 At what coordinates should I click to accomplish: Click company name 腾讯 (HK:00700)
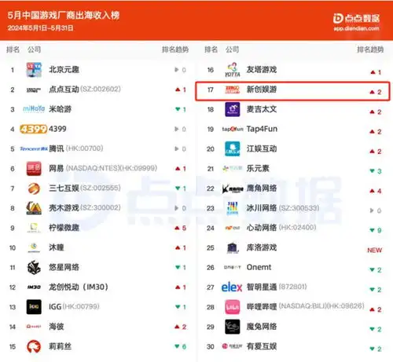(x=76, y=148)
